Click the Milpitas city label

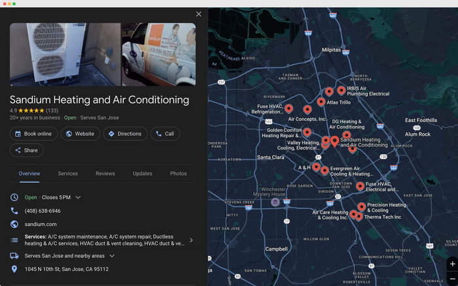331,50
